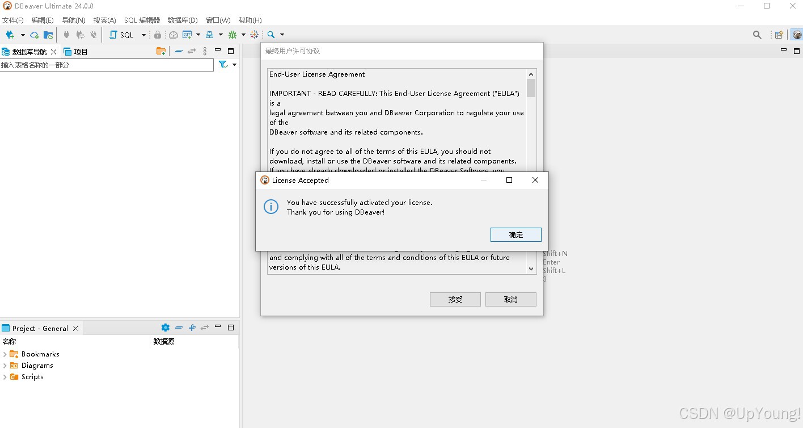Click the blue stacked boxes toolbar icon
The image size is (803, 428).
[210, 35]
